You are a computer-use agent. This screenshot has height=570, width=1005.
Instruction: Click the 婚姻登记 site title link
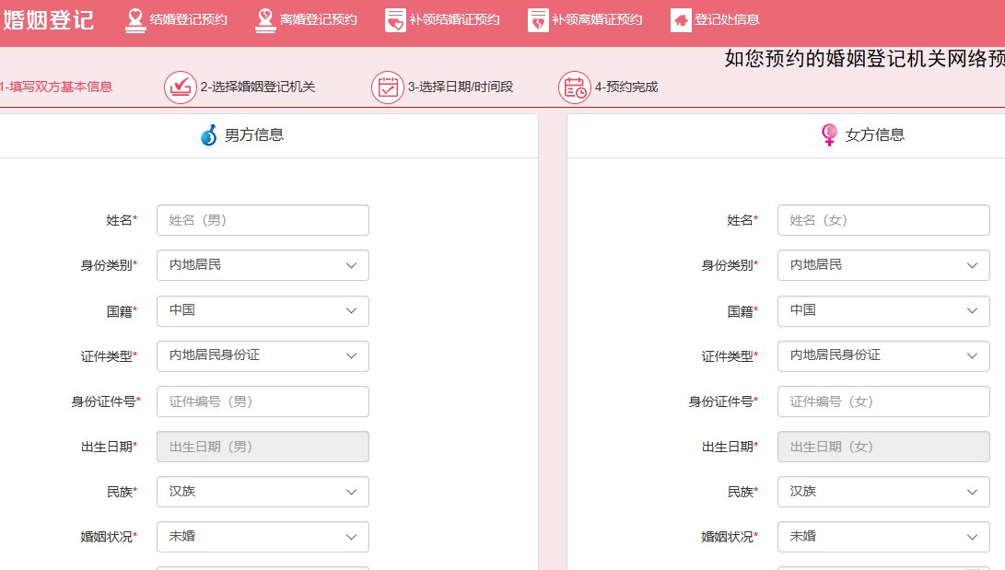coord(49,19)
